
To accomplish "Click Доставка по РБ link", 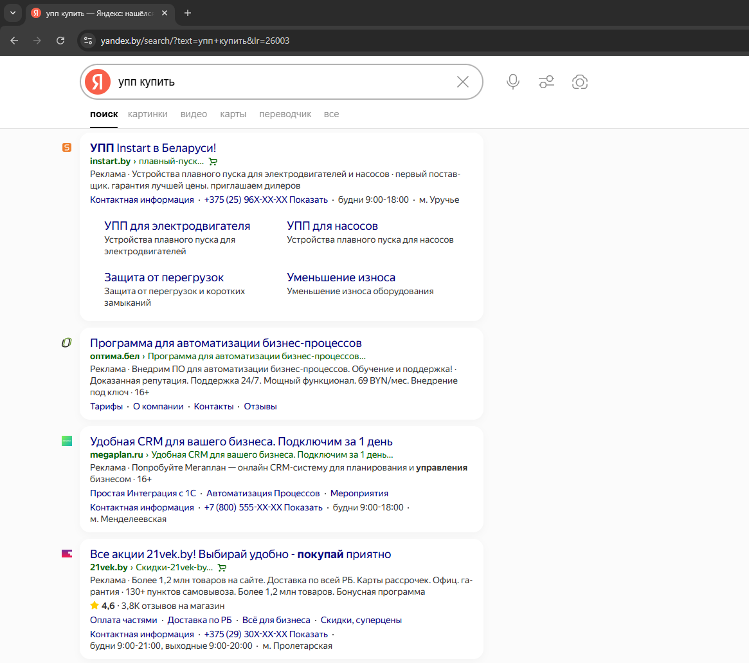I will 200,621.
